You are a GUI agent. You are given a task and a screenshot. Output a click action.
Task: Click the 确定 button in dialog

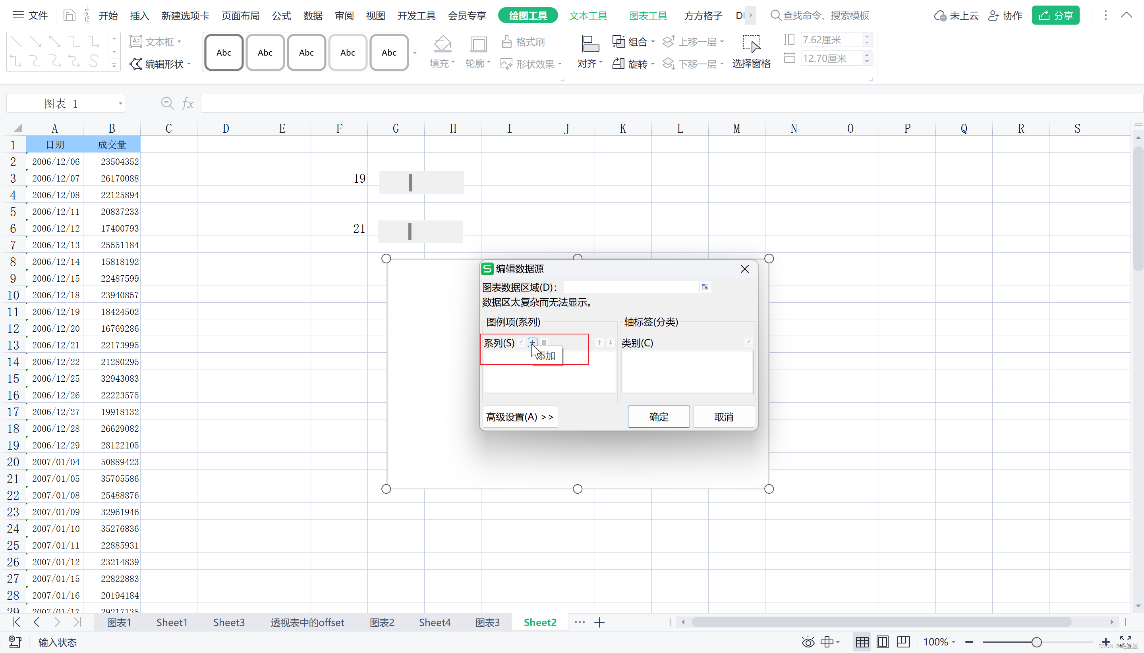tap(658, 417)
